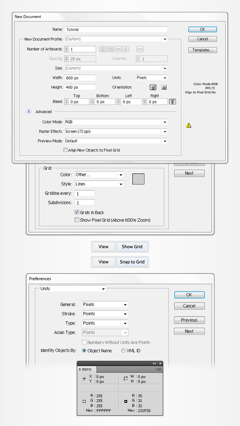Click the grid color swatch
The image size is (240, 426).
[138, 179]
